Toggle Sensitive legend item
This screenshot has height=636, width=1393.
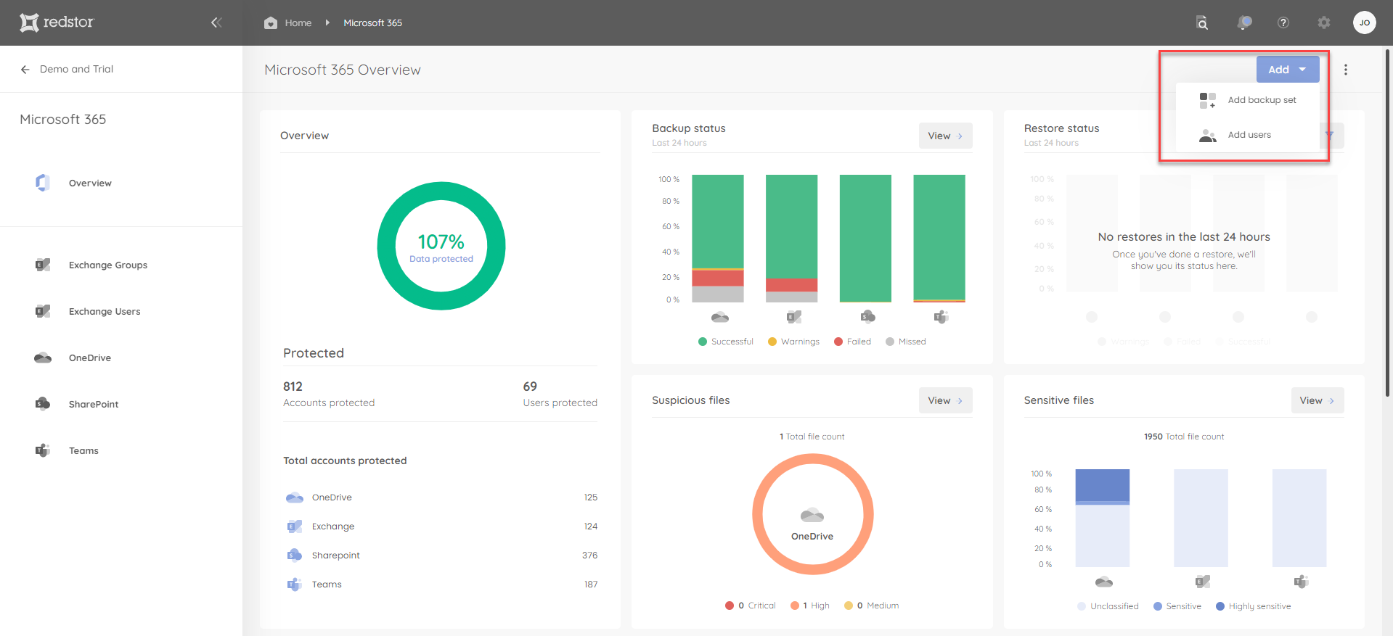[x=1177, y=606]
